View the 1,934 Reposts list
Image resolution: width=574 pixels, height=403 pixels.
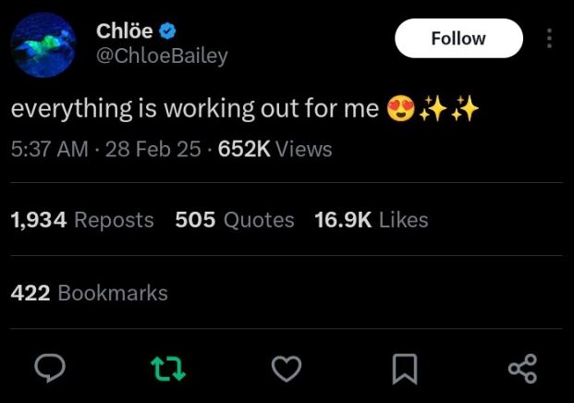pyautogui.click(x=82, y=220)
